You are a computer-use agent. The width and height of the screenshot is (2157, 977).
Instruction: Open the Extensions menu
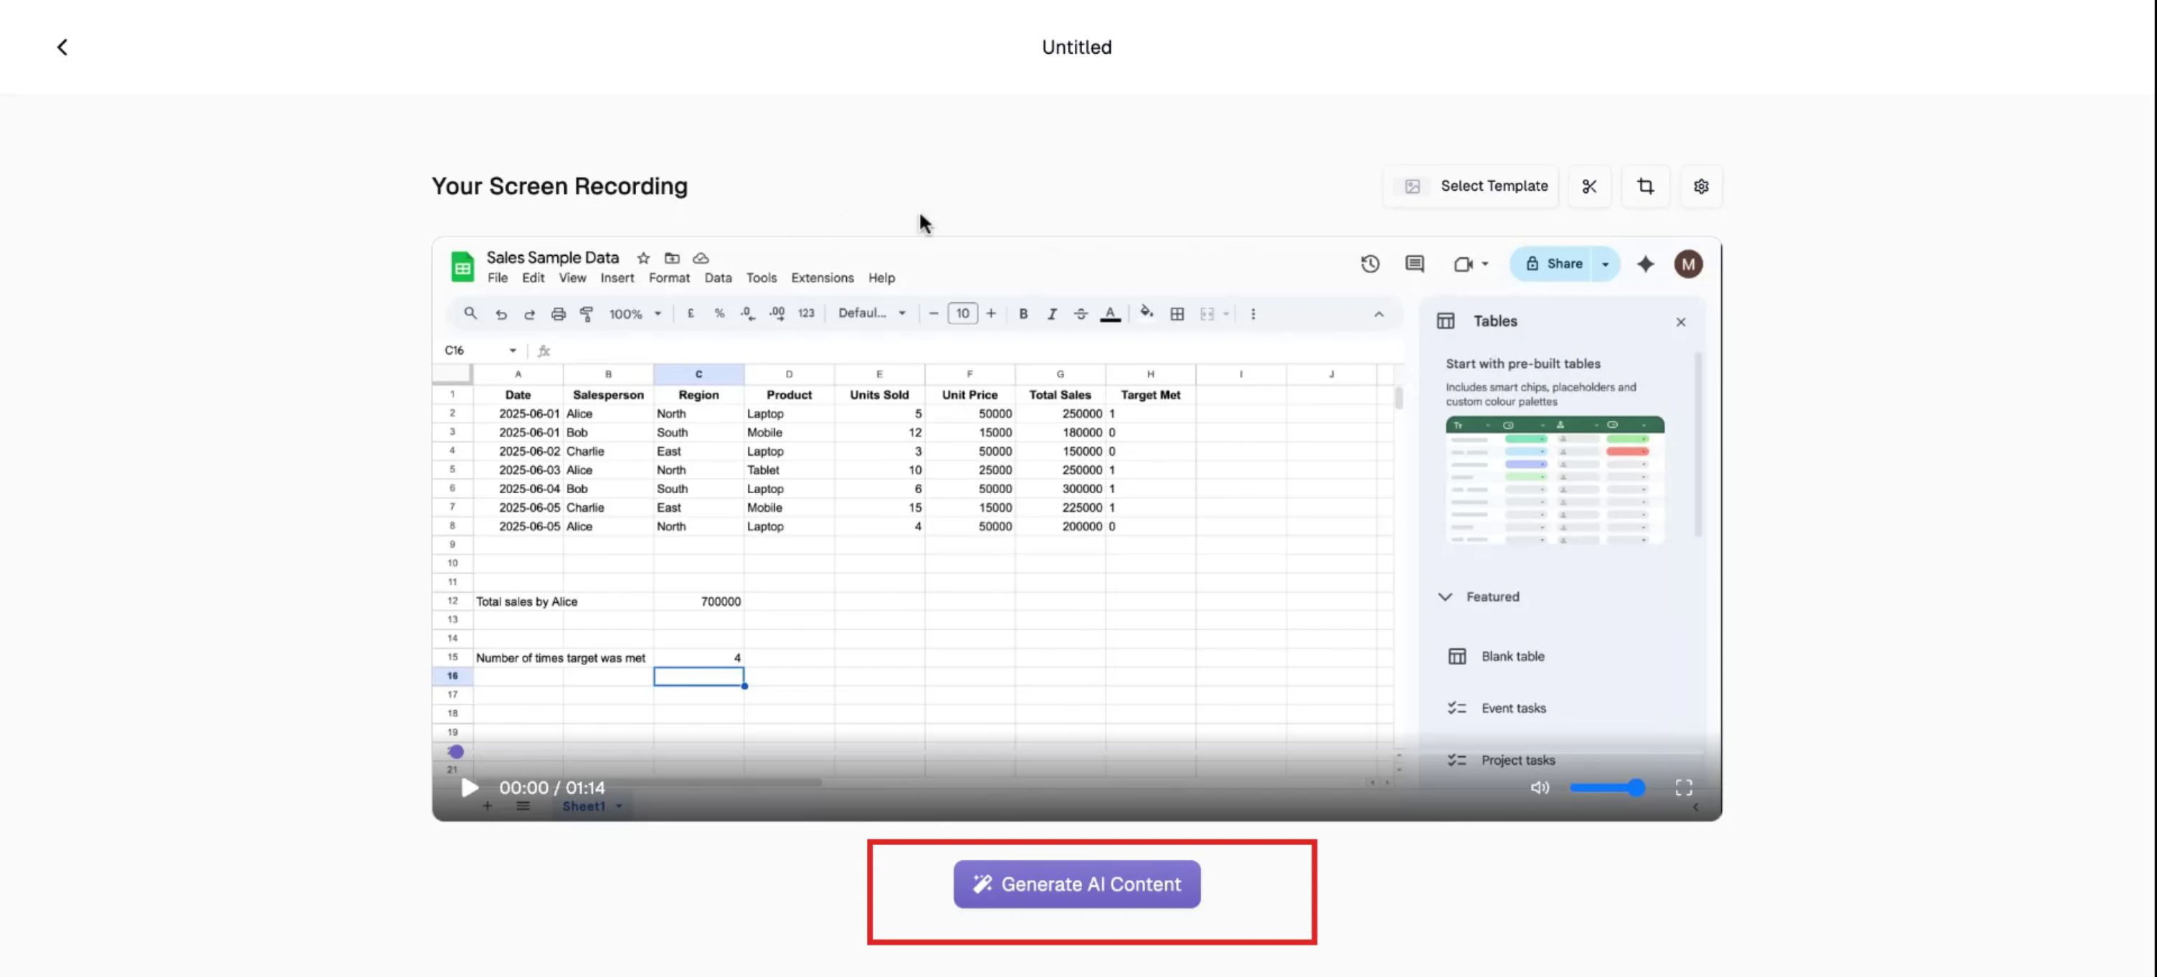point(822,277)
